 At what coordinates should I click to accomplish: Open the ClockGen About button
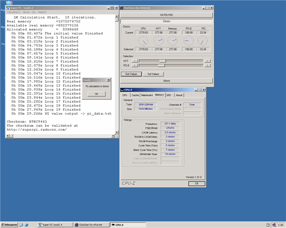pyautogui.click(x=166, y=81)
